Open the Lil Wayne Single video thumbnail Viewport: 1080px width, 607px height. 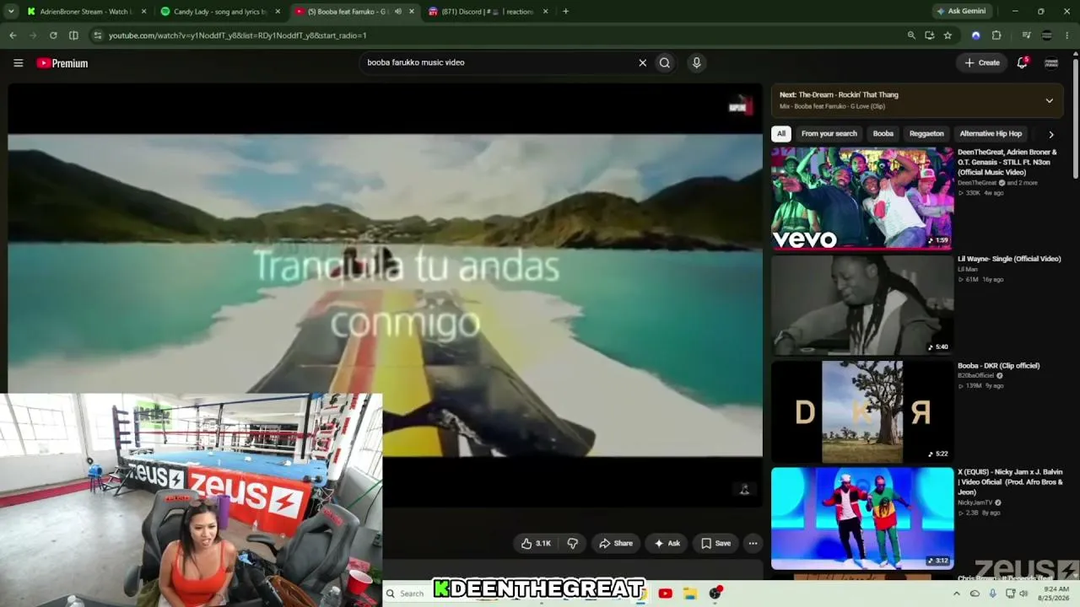tap(862, 305)
